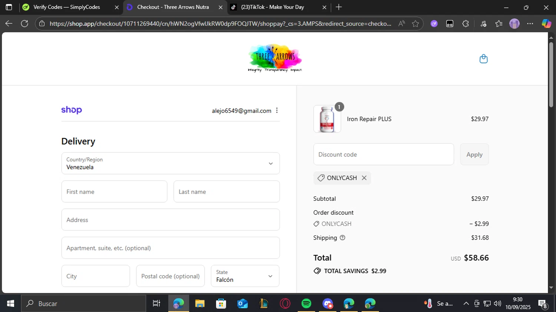The height and width of the screenshot is (312, 556).
Task: Click the total amount $58.66
Action: tap(476, 258)
